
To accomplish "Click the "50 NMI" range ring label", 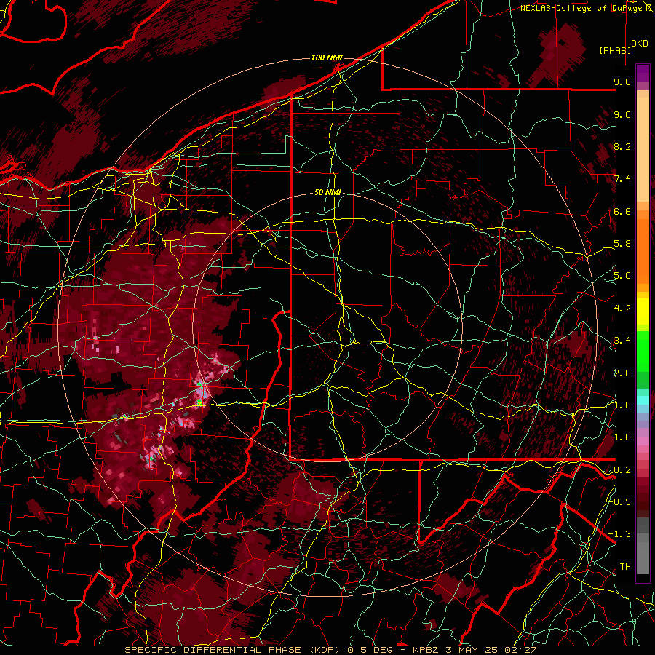I will (x=327, y=193).
